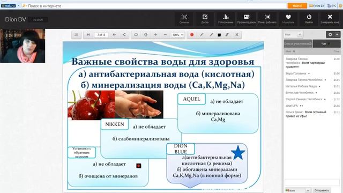Click the orange Найти search button

click(x=297, y=6)
